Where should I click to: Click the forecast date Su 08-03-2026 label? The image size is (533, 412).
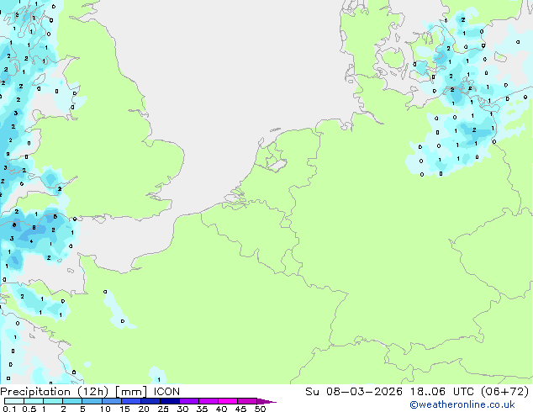[x=352, y=392]
